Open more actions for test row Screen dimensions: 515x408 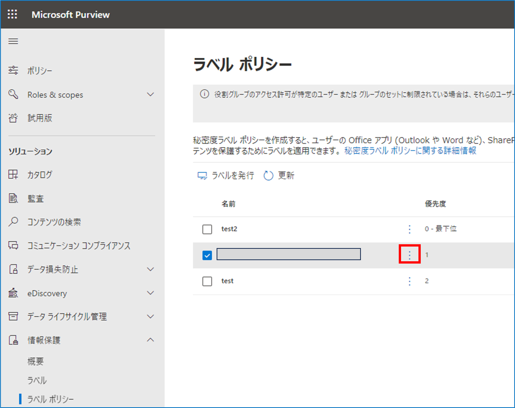click(x=409, y=281)
